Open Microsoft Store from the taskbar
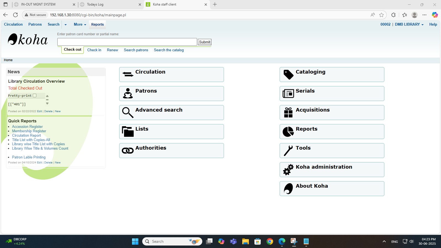Viewport: 441px width, 248px height. [x=258, y=241]
